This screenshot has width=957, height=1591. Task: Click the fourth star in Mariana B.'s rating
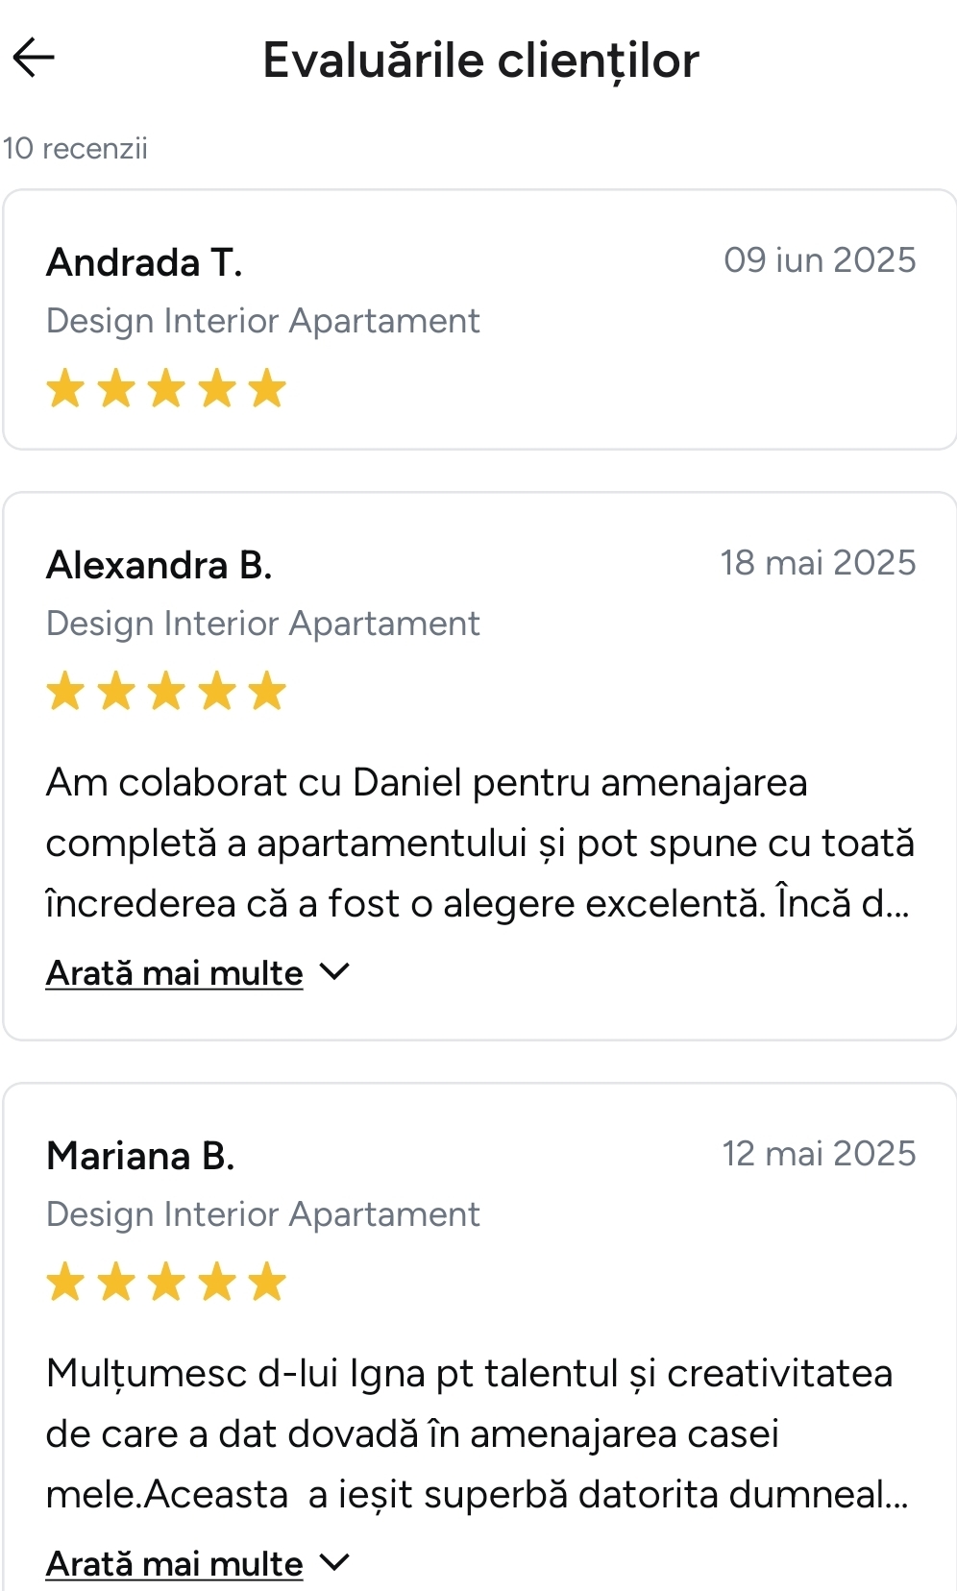[217, 1282]
